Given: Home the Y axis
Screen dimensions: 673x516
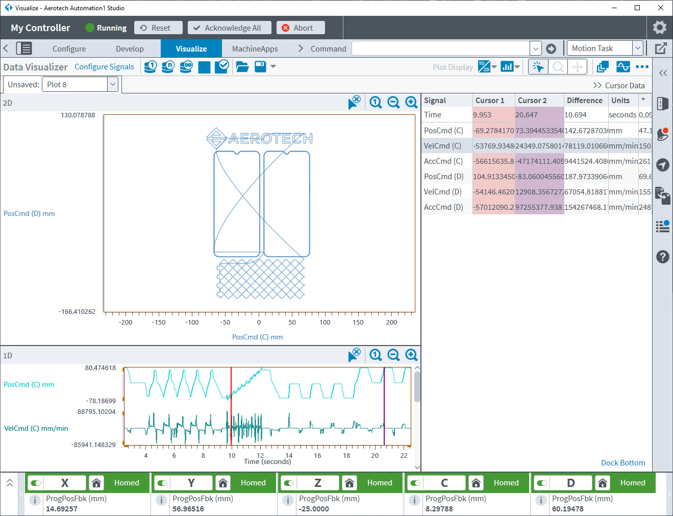Looking at the screenshot, I should coord(223,483).
